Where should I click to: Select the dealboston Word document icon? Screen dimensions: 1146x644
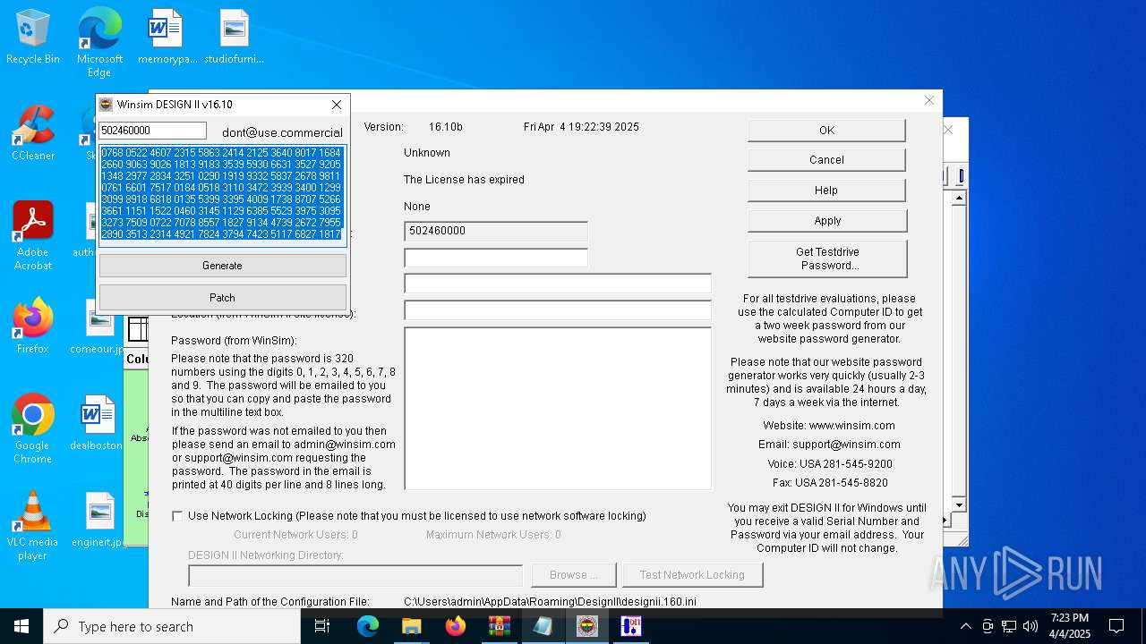coord(97,422)
